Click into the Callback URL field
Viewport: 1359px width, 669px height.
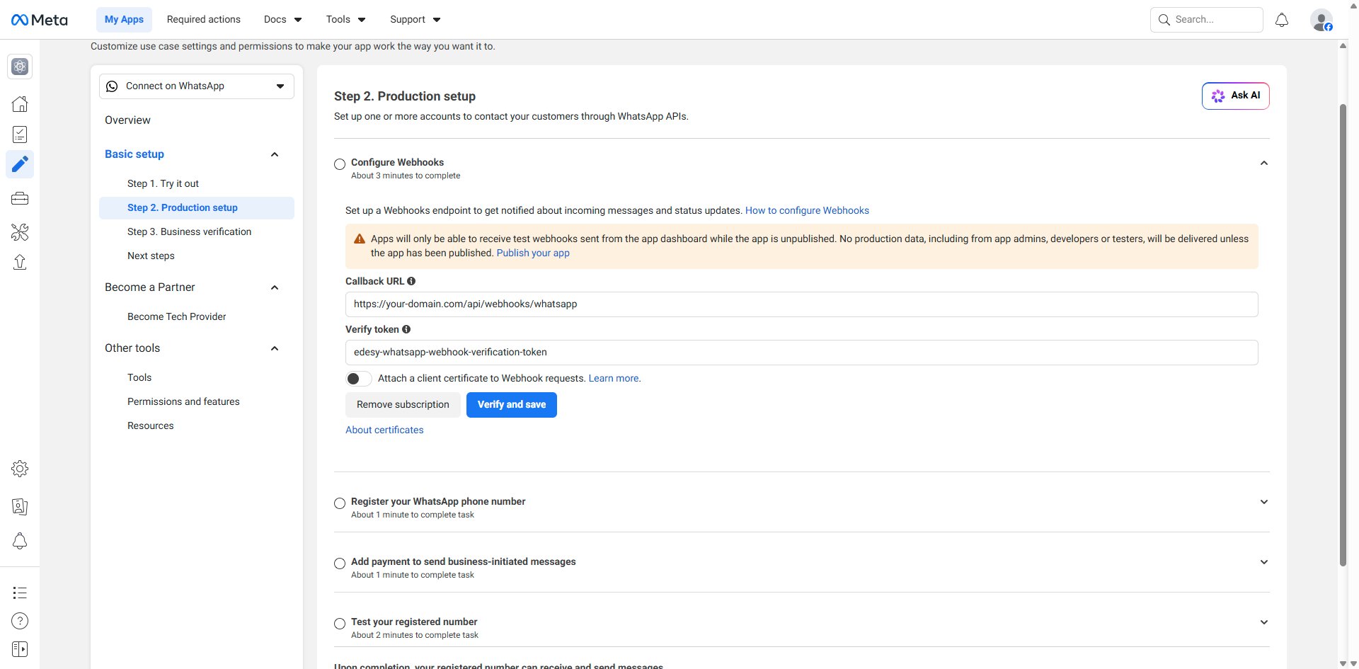[802, 304]
